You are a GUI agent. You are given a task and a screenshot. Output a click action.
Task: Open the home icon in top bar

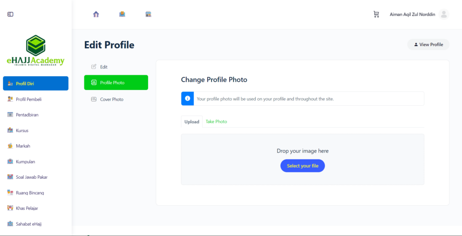96,14
